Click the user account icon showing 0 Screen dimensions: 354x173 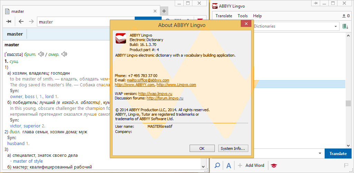346,16
